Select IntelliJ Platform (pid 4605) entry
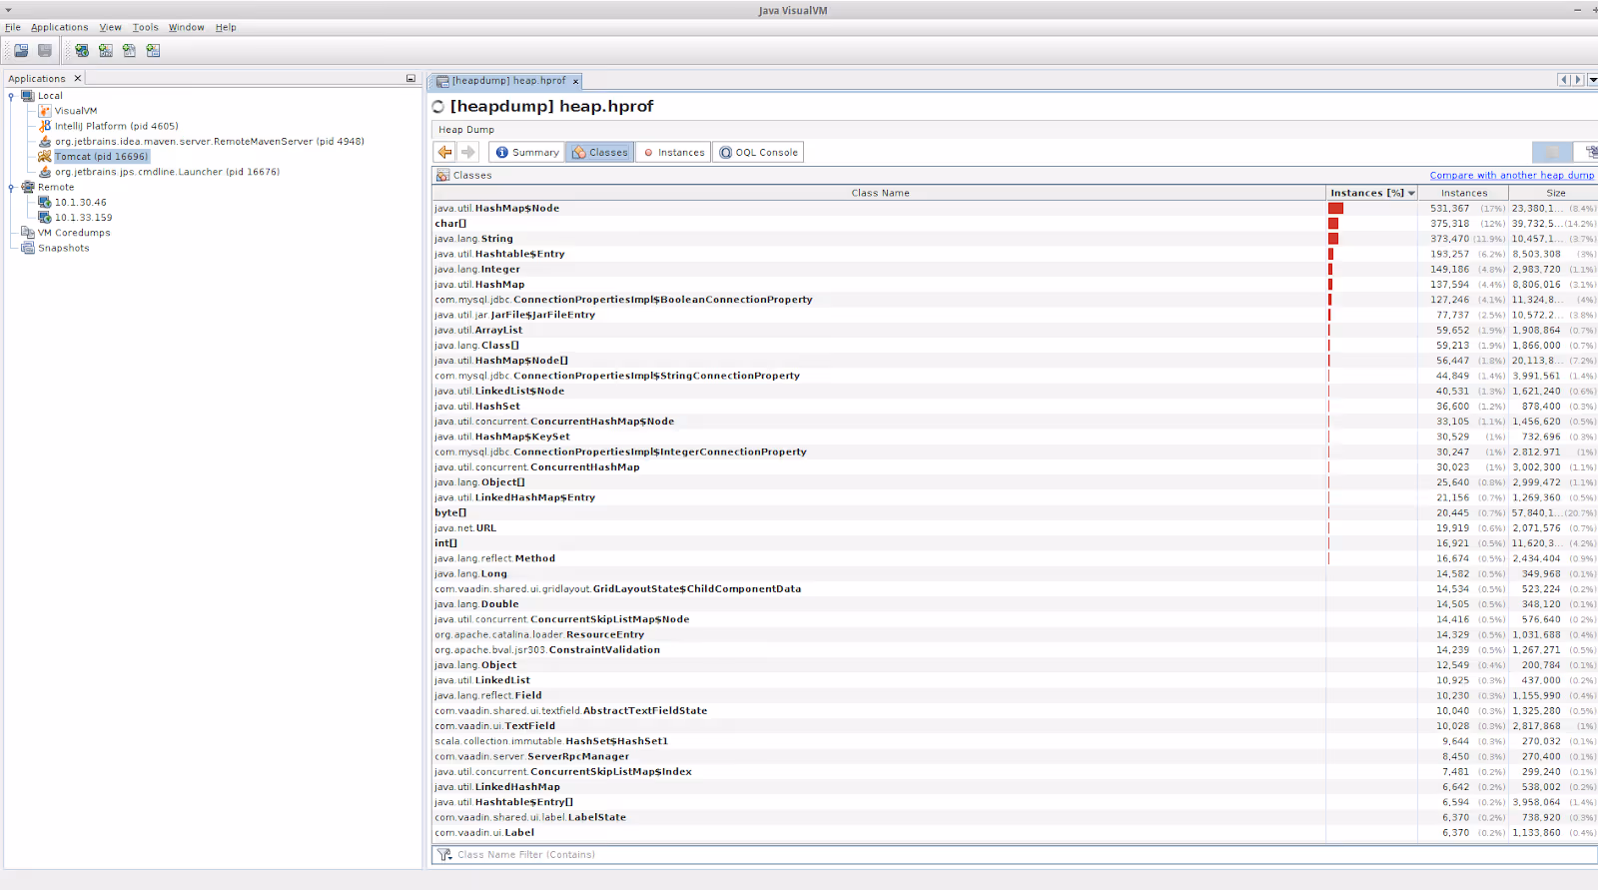 116,126
